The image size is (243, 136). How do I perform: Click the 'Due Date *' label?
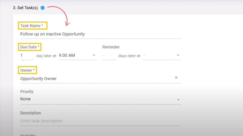coord(30,47)
